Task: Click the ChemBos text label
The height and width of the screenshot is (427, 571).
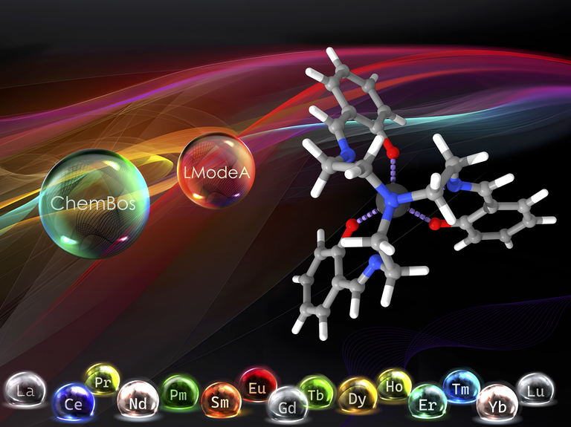Action: (x=94, y=203)
